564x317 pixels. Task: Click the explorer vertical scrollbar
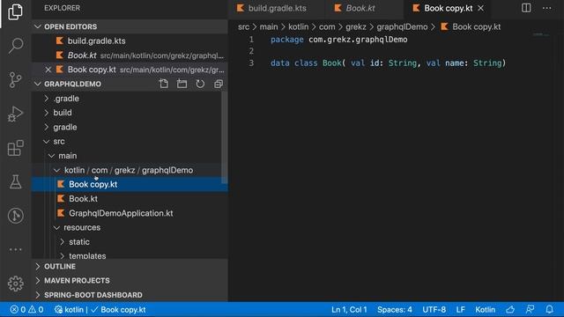pyautogui.click(x=225, y=137)
